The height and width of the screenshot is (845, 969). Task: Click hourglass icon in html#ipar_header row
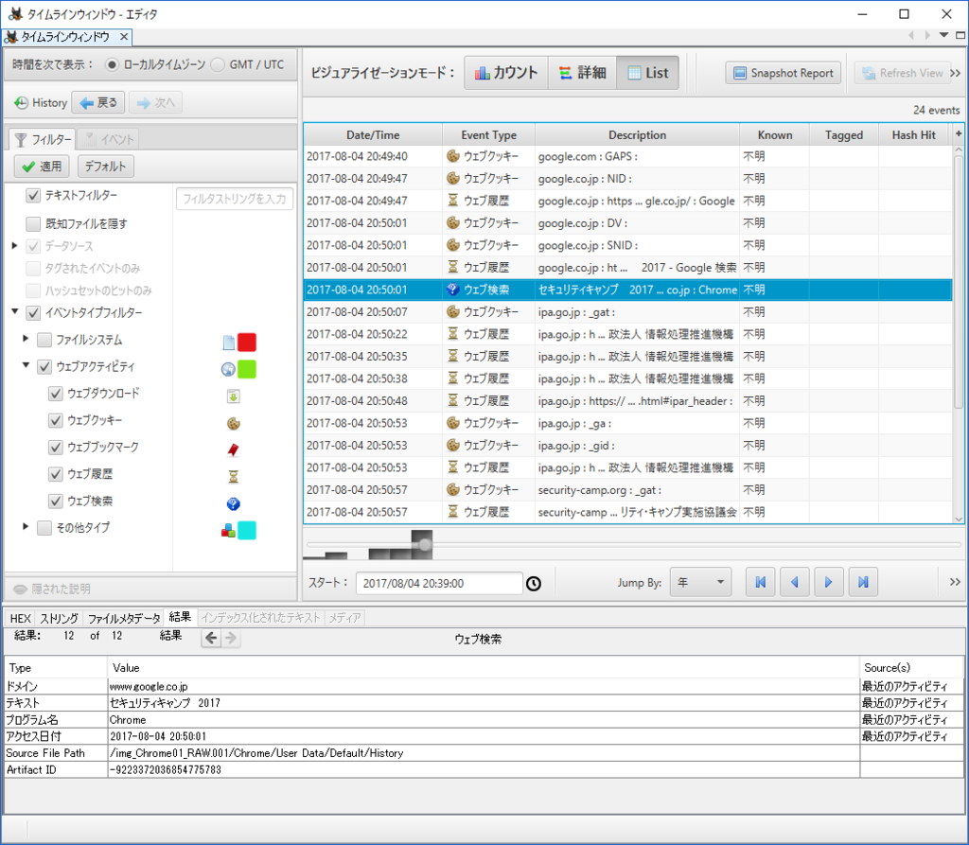click(453, 400)
